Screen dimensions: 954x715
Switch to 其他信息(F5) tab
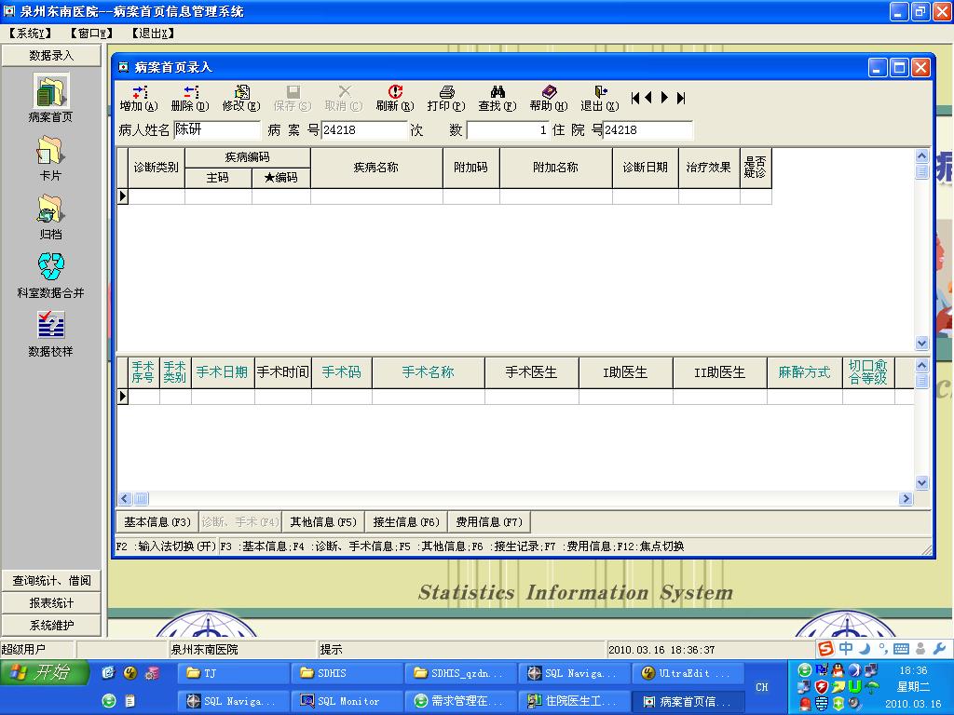pos(323,522)
